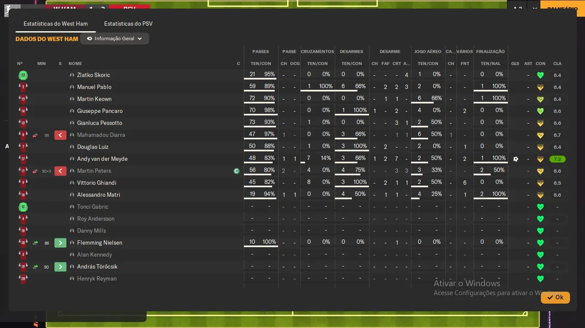The image size is (585, 328).
Task: Click the FNT column header
Action: (465, 64)
